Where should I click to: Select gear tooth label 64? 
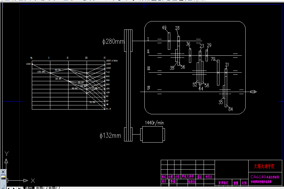click(201, 88)
